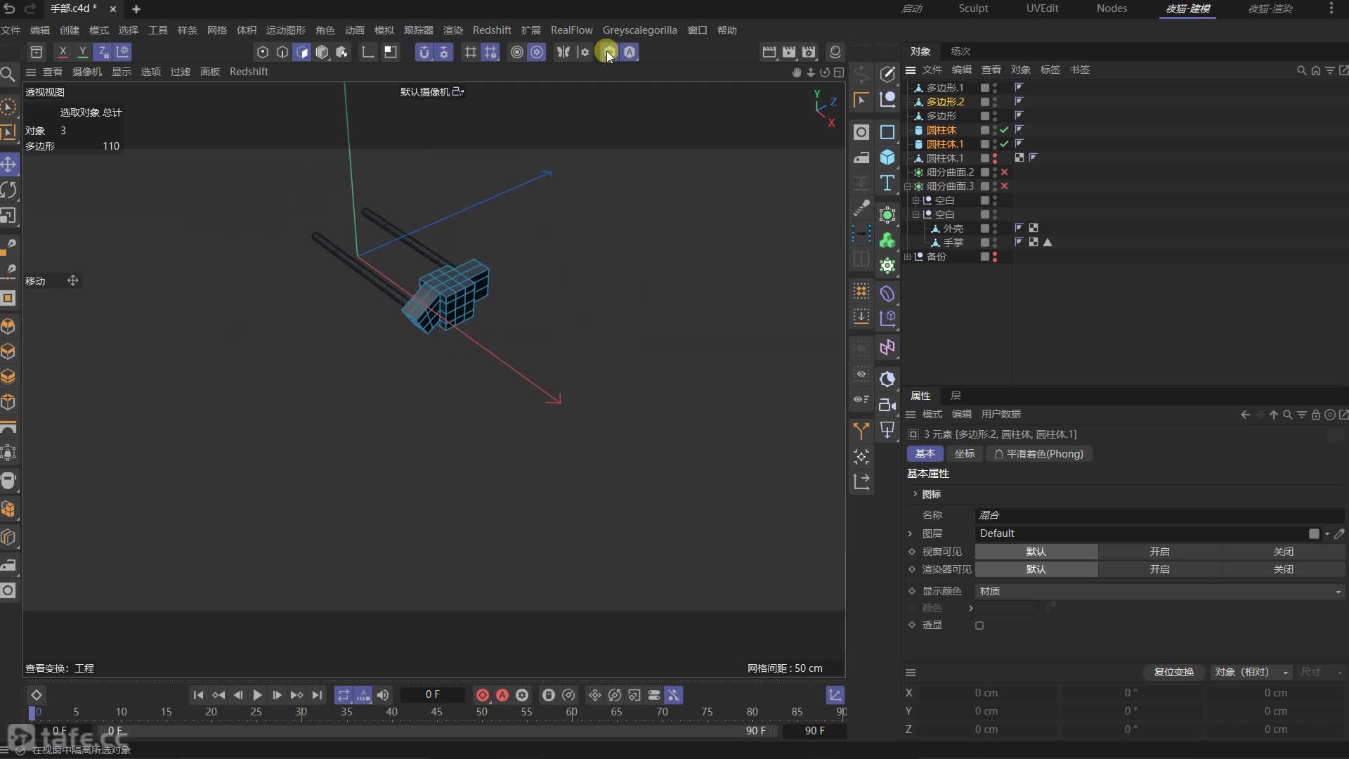Image resolution: width=1349 pixels, height=759 pixels.
Task: Render to Picture Viewer icon
Action: (789, 52)
